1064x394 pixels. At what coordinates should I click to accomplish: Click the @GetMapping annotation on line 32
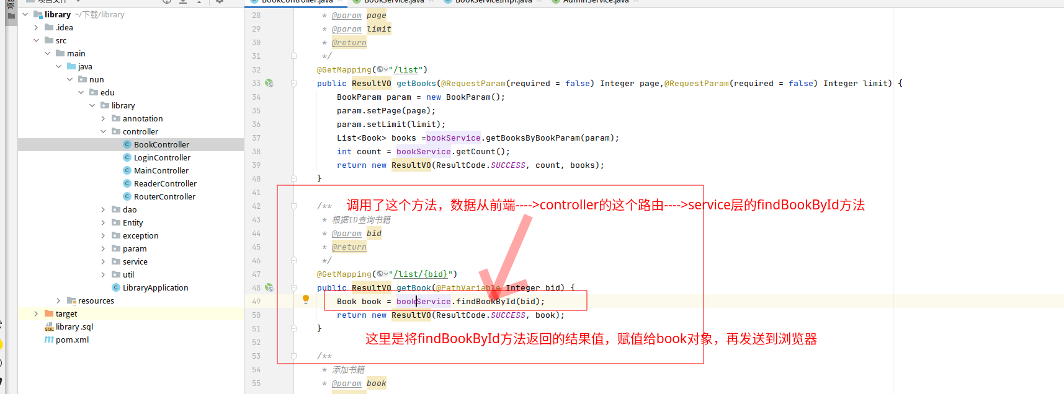point(344,69)
